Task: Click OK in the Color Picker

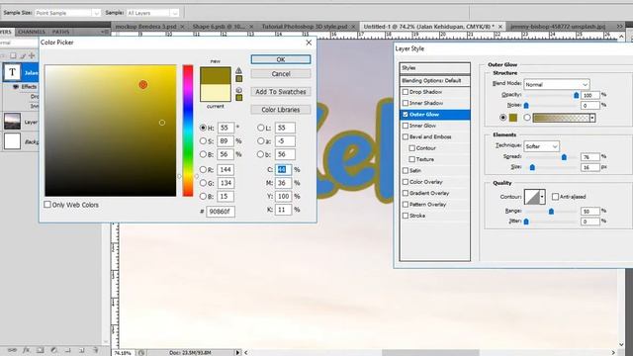Action: [281, 59]
